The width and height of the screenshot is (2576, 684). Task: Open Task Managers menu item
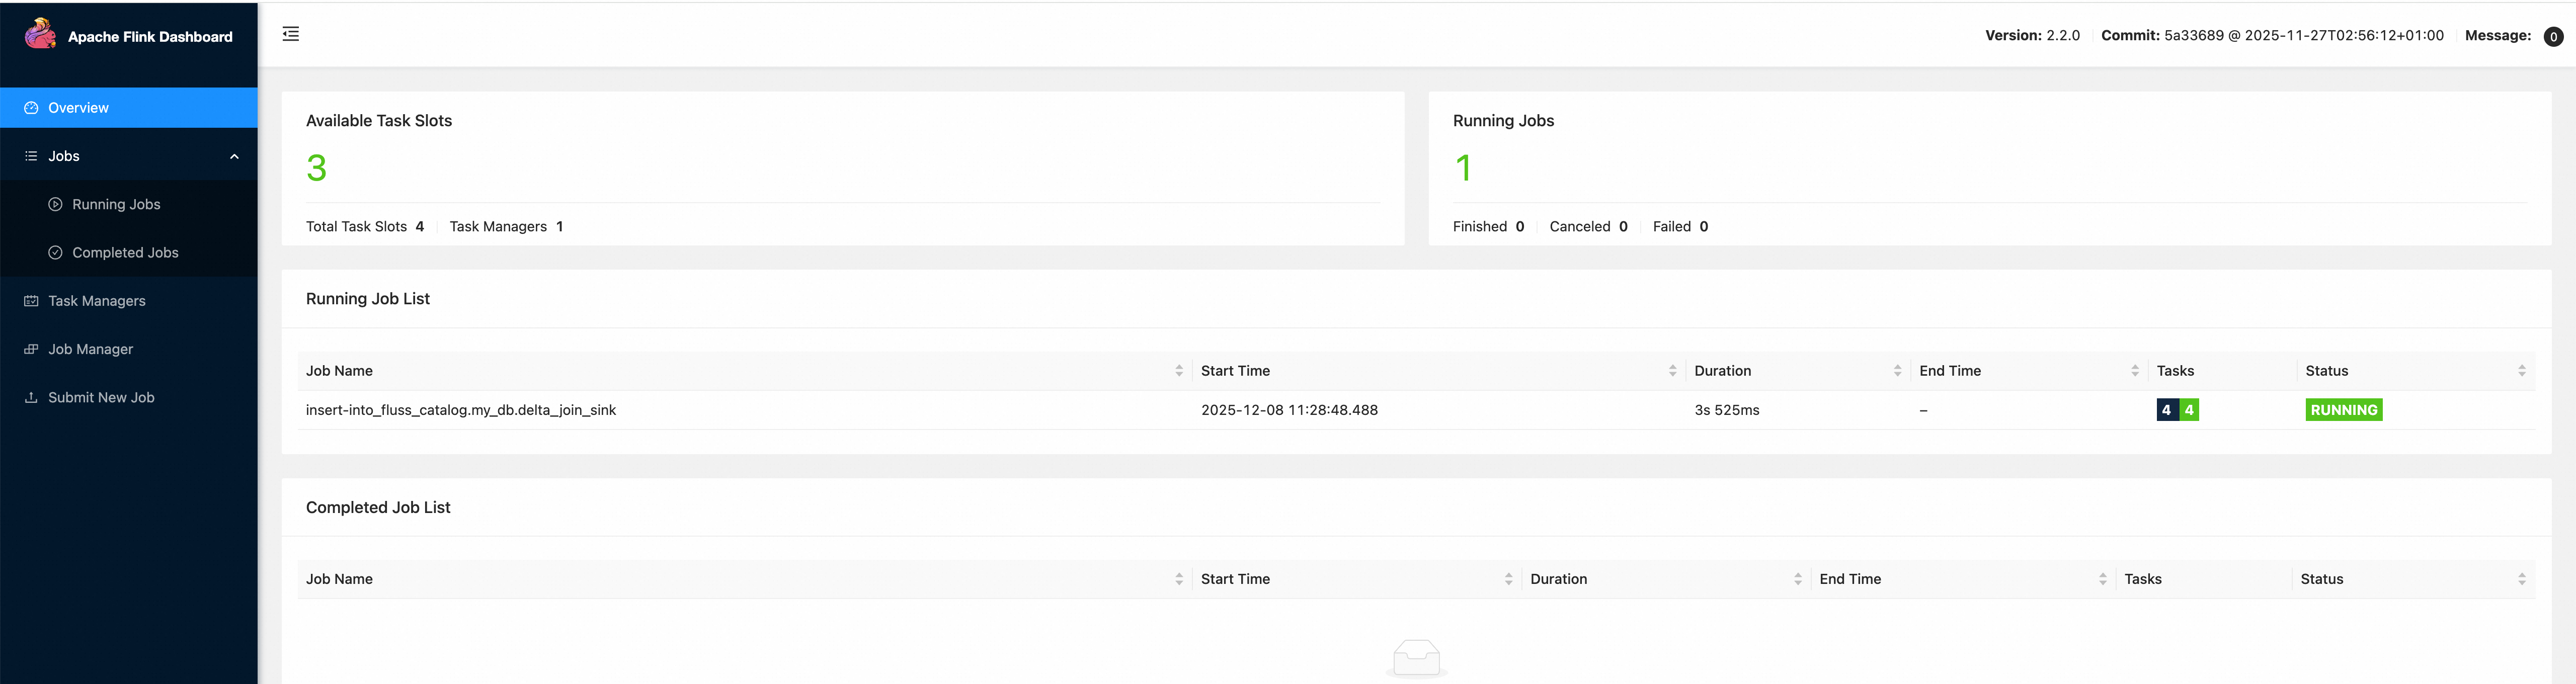pos(97,301)
